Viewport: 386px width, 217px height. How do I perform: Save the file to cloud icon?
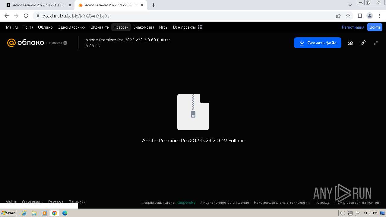(350, 43)
